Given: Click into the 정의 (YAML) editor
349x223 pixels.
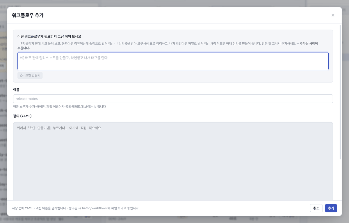Looking at the screenshot, I should 173,161.
